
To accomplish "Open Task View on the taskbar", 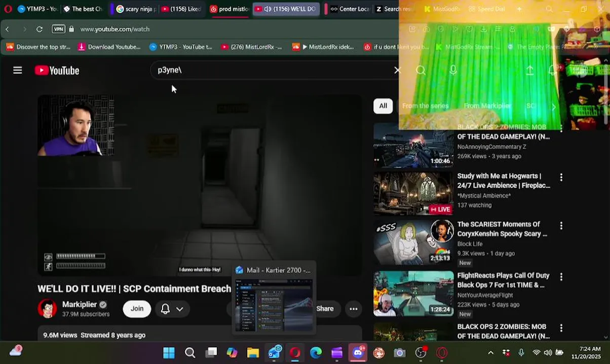I will (x=211, y=353).
